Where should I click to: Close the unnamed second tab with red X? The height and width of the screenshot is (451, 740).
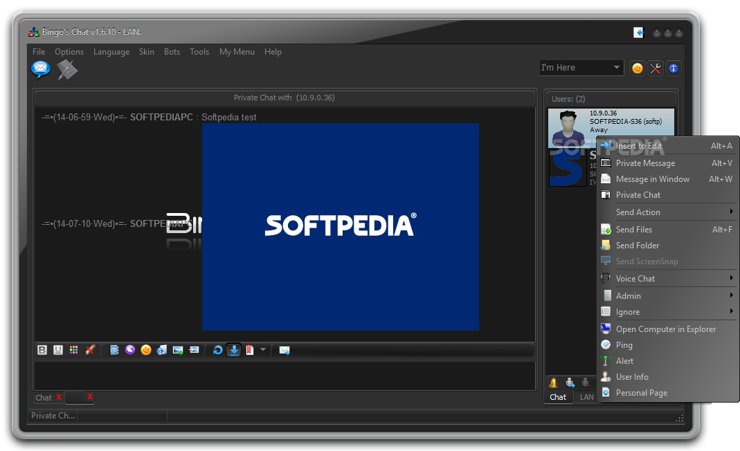coord(90,397)
